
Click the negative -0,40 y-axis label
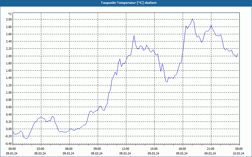9,144
